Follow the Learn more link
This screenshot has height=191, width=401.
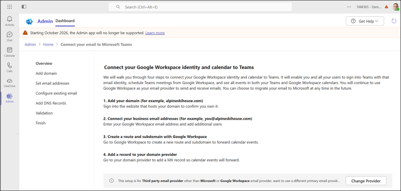tap(155, 33)
